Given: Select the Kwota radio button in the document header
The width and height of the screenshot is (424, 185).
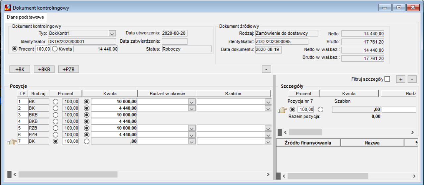Looking at the screenshot, I should (x=55, y=49).
